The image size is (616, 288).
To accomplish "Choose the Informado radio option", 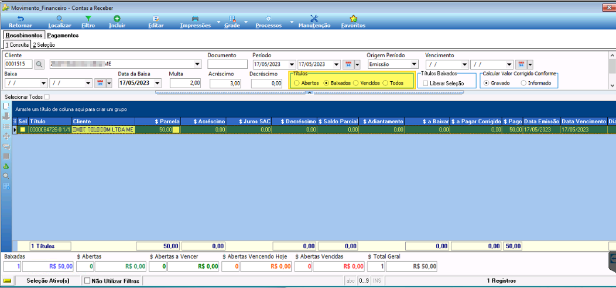I will pos(523,83).
